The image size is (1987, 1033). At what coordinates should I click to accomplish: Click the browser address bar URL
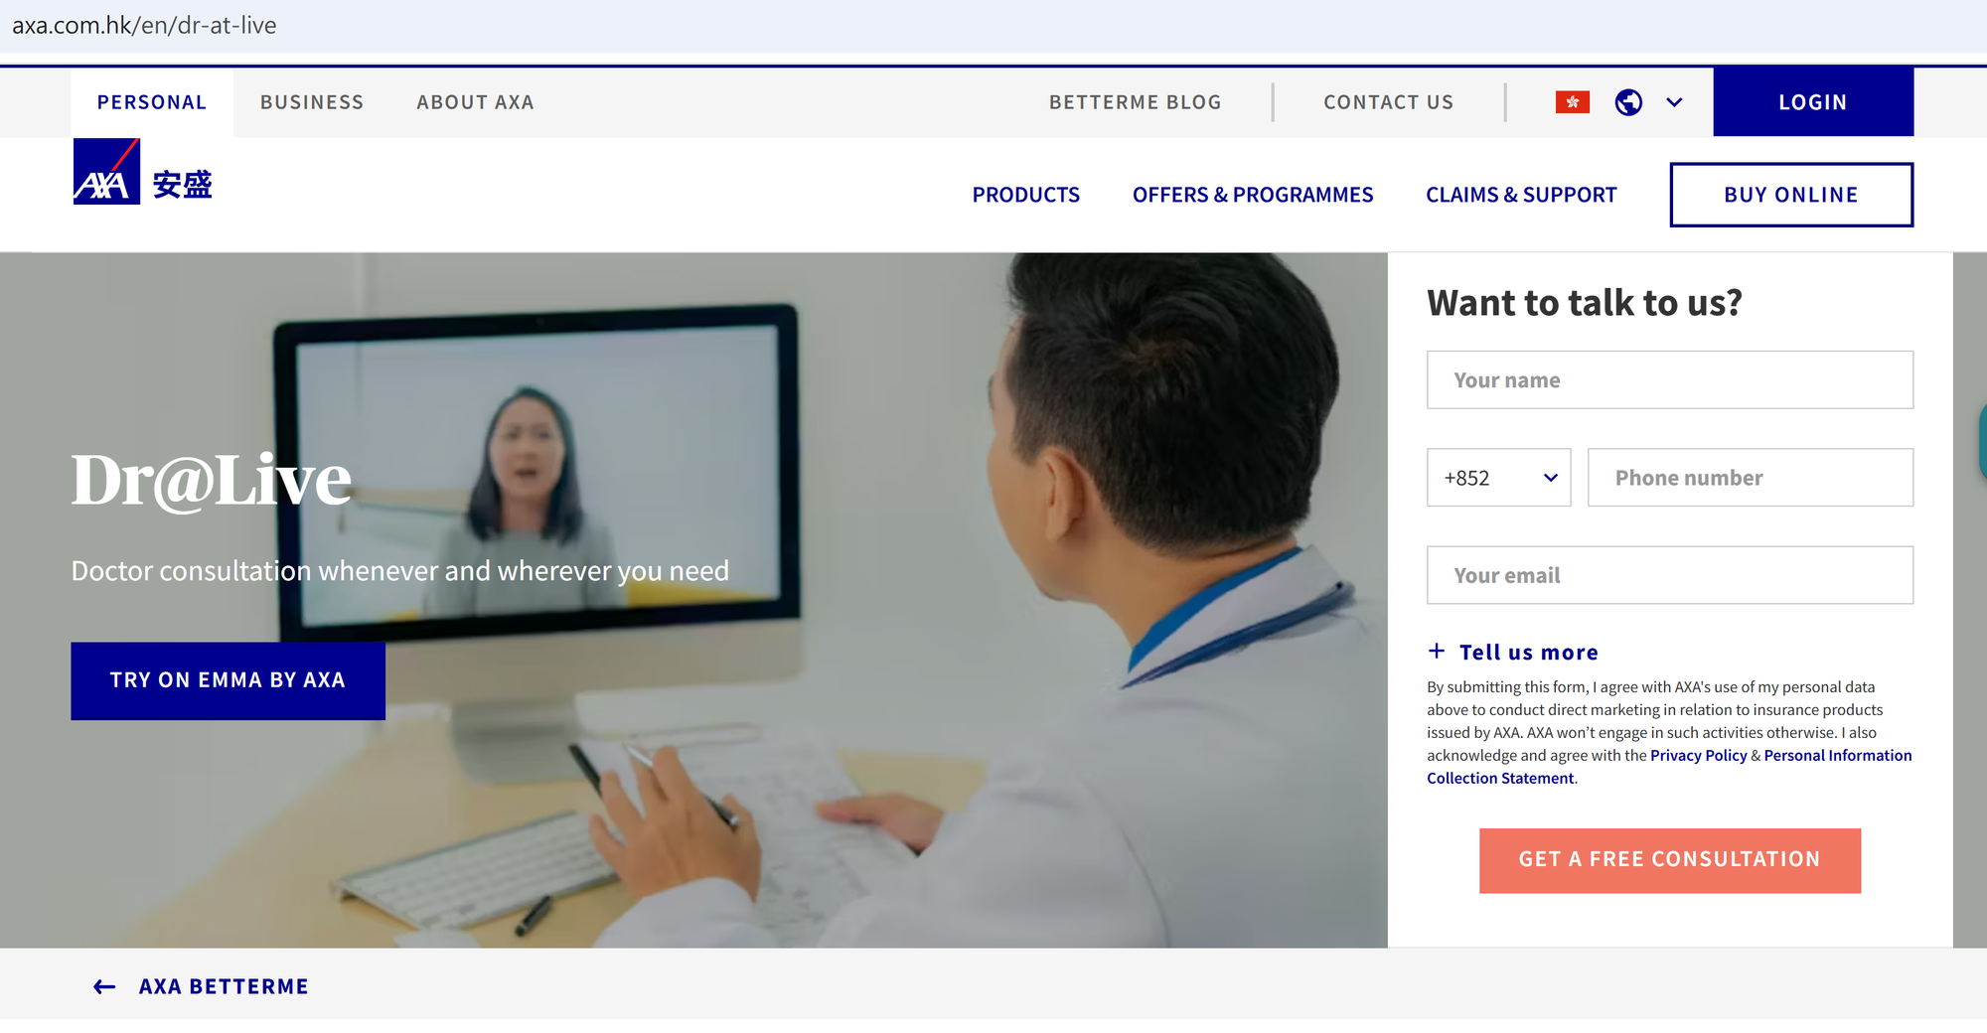pos(144,25)
